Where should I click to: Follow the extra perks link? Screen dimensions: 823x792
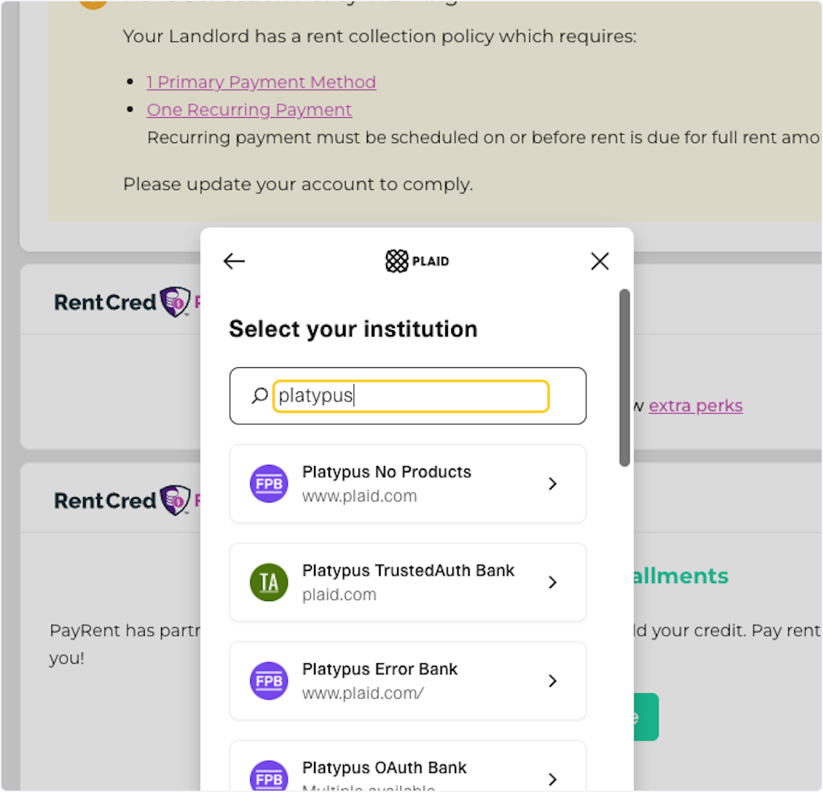pyautogui.click(x=695, y=406)
